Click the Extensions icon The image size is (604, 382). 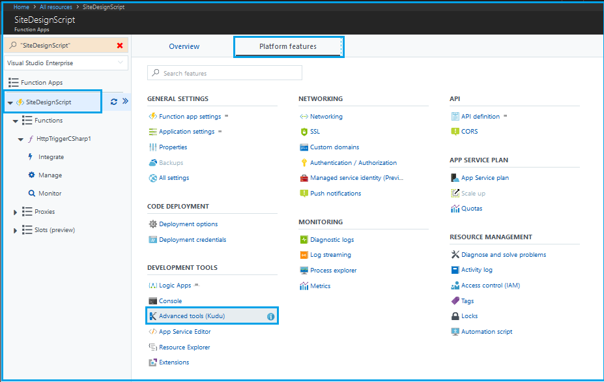153,362
